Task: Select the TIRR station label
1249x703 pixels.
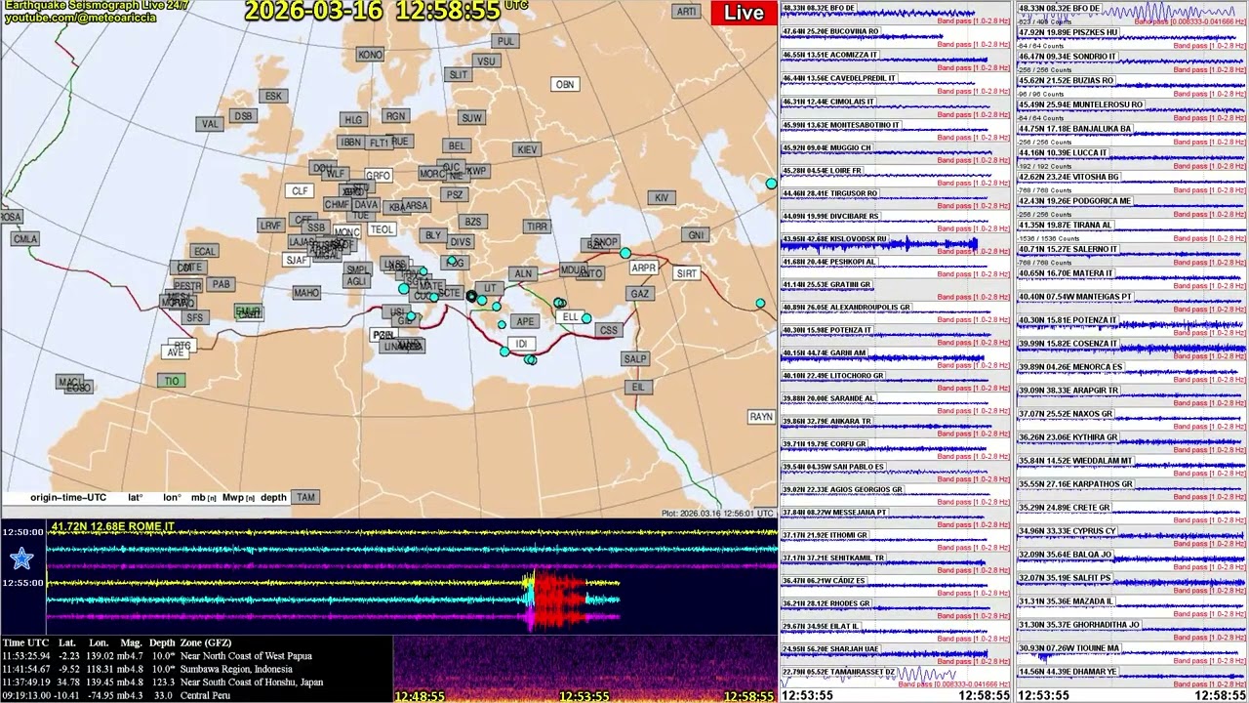Action: click(538, 226)
